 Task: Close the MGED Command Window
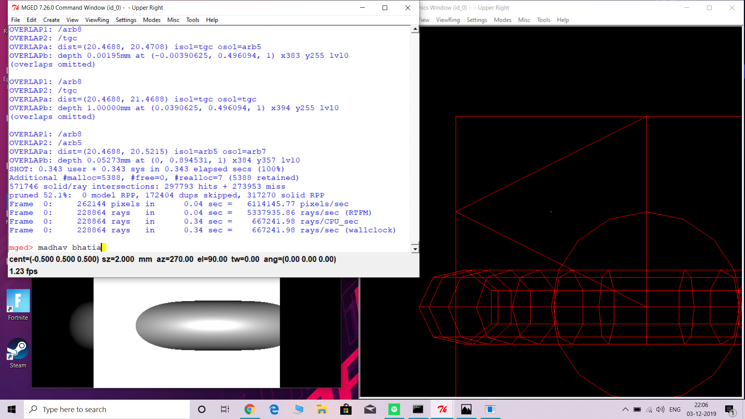[x=408, y=7]
